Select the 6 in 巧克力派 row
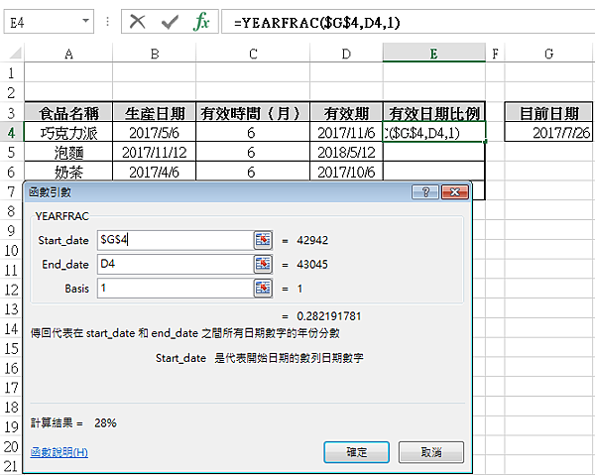Screen dimensions: 595x475 click(x=253, y=133)
